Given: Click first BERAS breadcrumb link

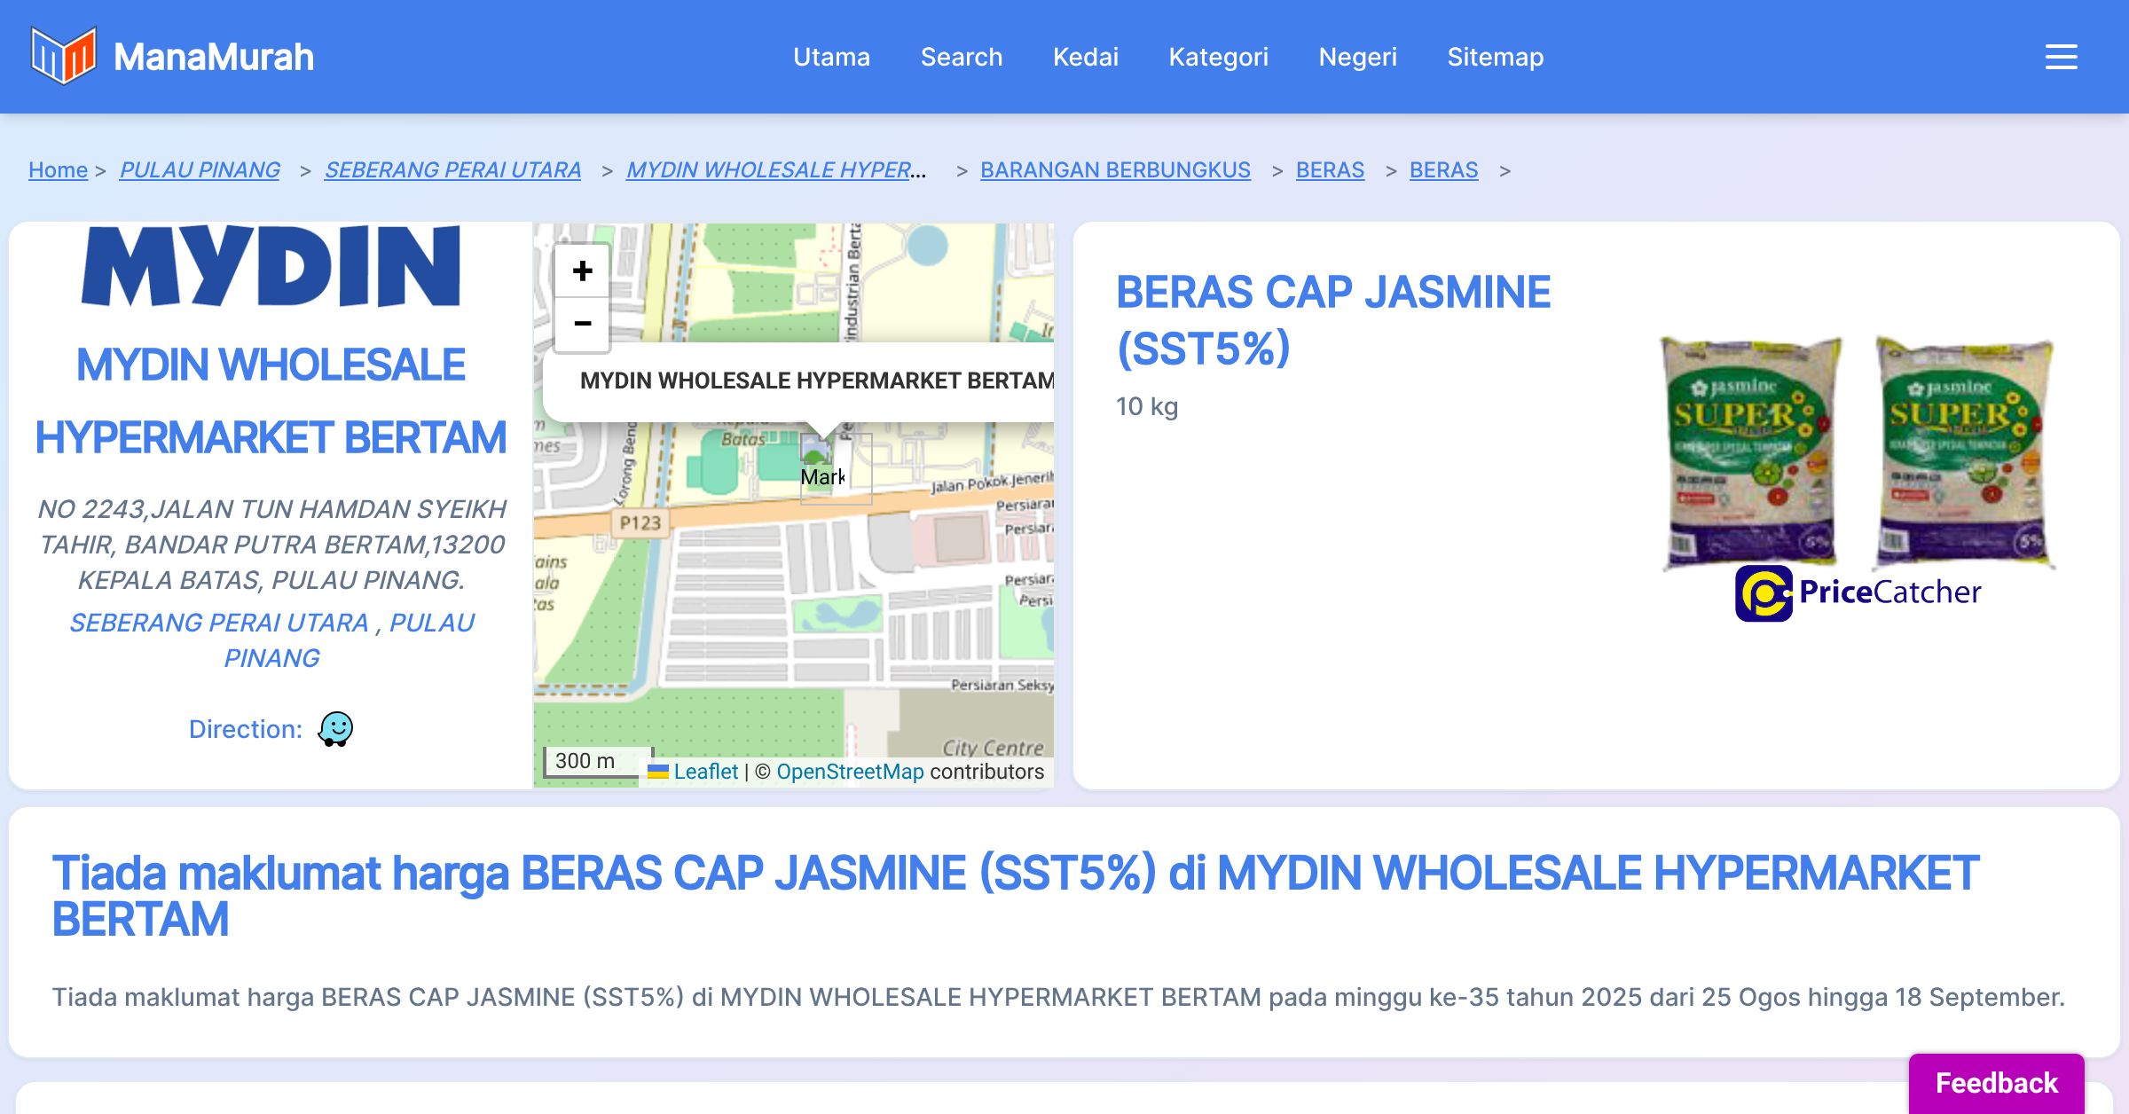Looking at the screenshot, I should click(x=1330, y=169).
